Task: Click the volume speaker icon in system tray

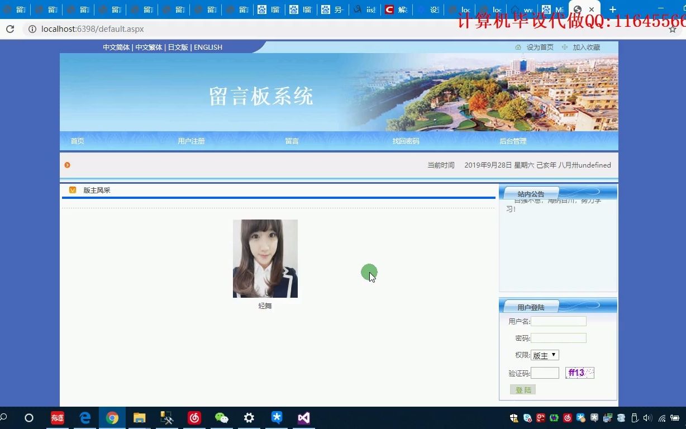Action: tap(647, 418)
